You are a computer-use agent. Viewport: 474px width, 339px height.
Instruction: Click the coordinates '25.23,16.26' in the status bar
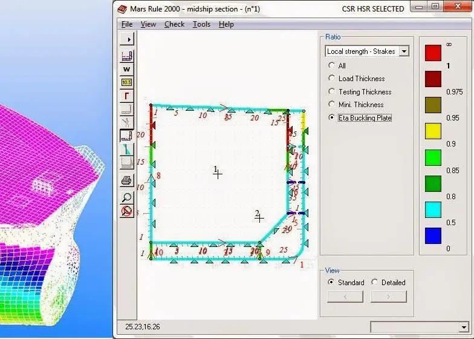pyautogui.click(x=143, y=327)
